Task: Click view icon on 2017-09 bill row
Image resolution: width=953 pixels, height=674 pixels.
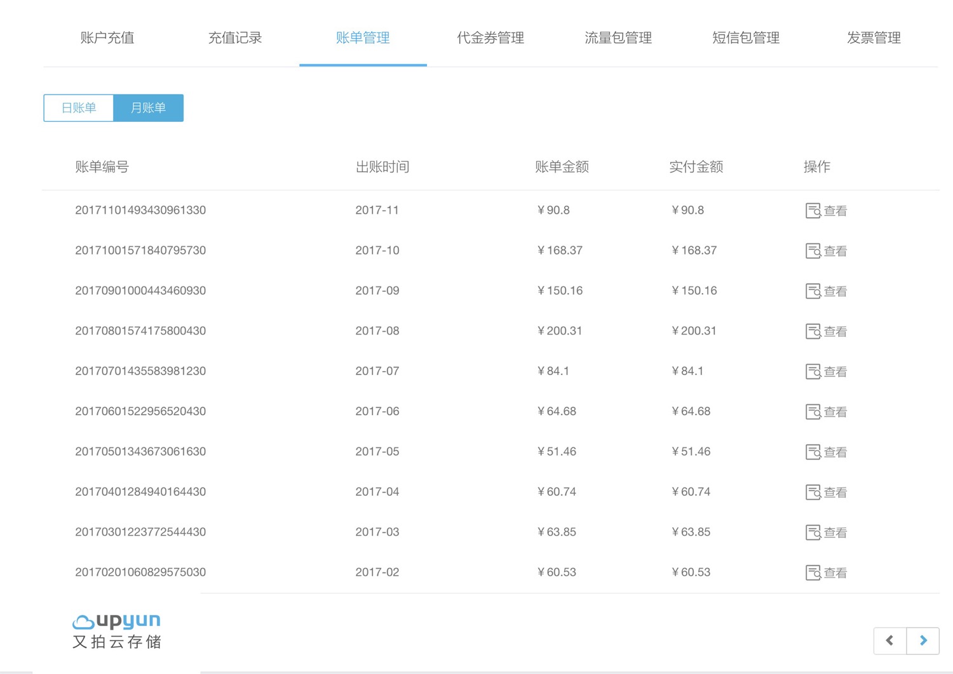Action: point(813,291)
